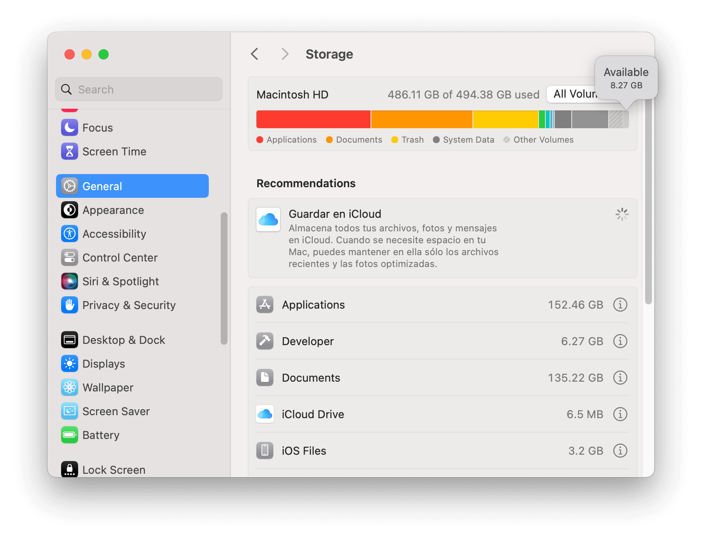Go back with the left chevron
The image size is (702, 540).
click(x=255, y=54)
